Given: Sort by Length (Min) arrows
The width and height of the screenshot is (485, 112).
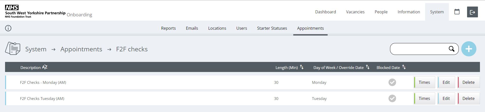Looking at the screenshot, I should 302,67.
